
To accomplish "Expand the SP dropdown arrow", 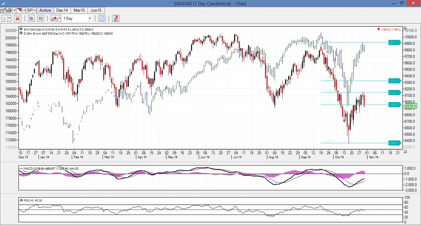I will 35,10.
